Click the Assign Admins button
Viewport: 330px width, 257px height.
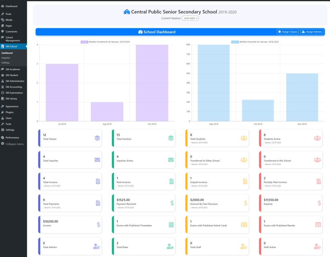312,32
